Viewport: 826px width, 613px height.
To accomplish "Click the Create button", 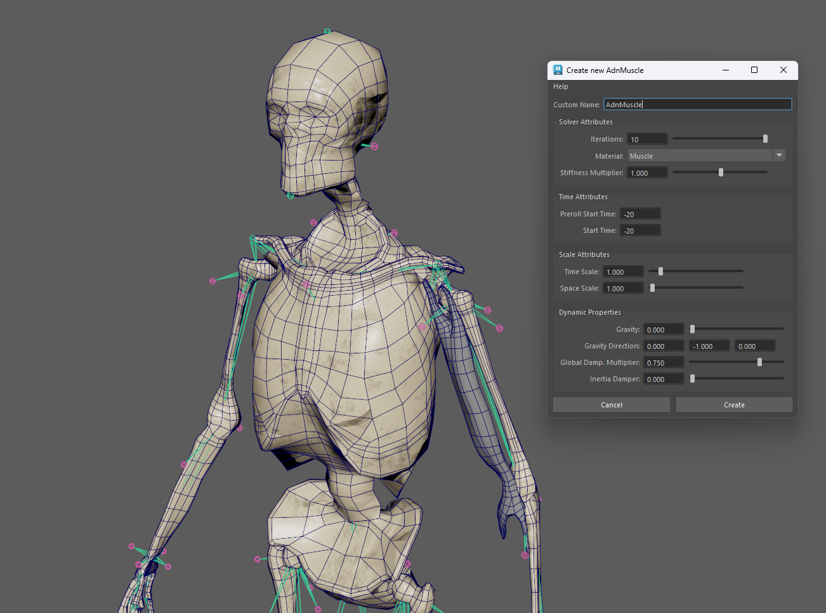I will (x=733, y=404).
